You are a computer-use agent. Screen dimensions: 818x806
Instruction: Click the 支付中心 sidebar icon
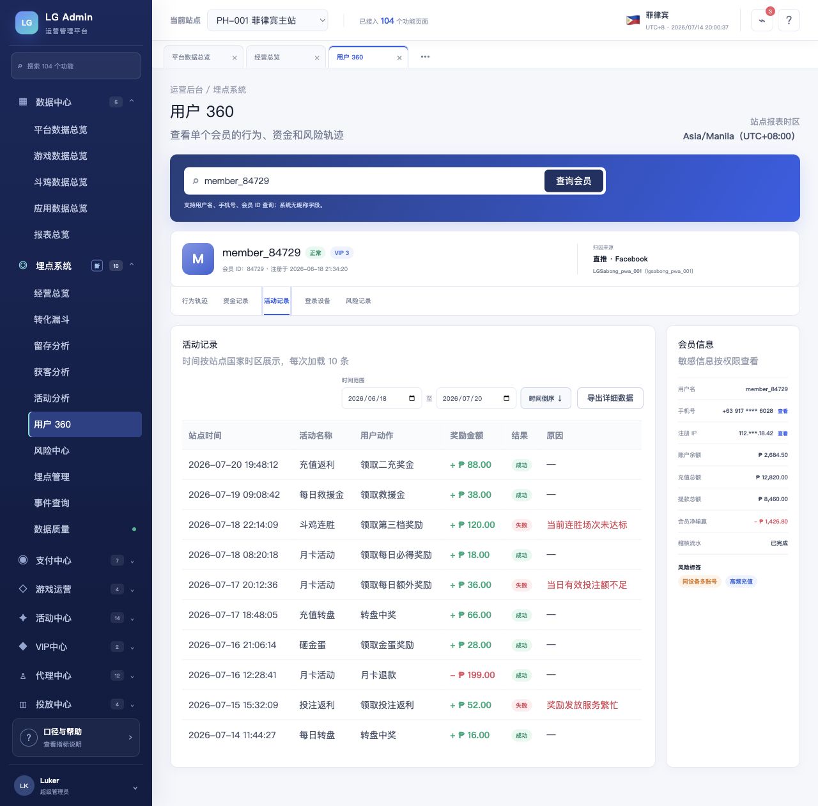pos(23,560)
